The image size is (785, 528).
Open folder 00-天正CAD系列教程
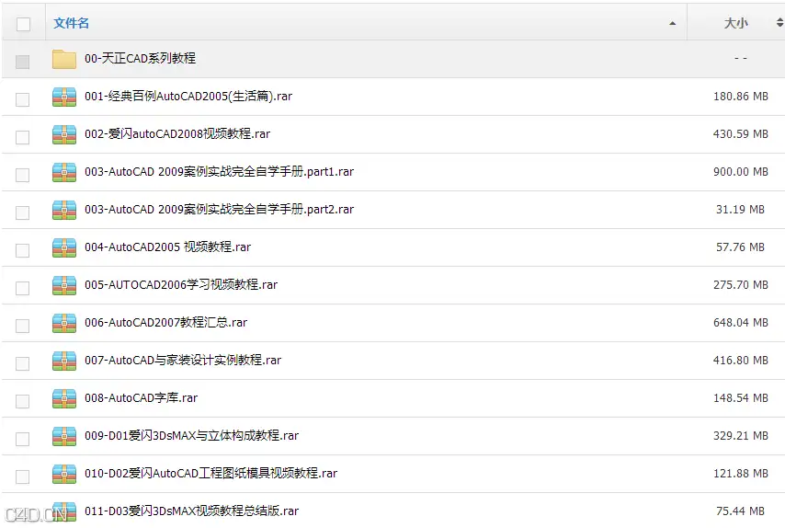tap(140, 58)
